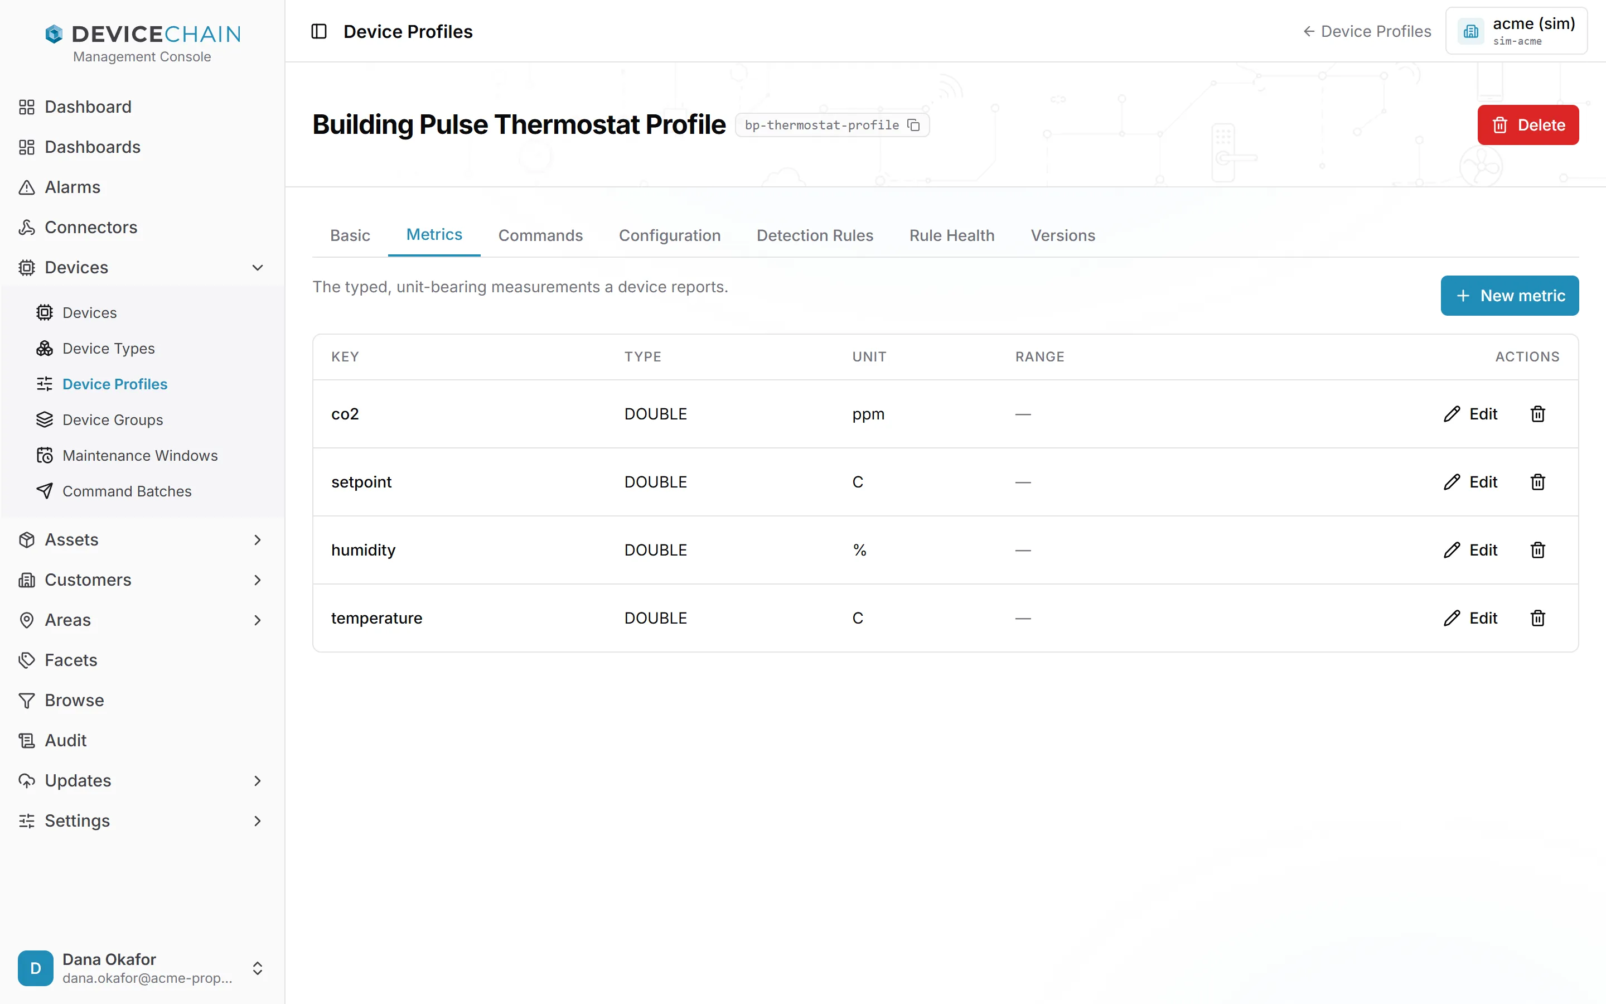Collapse the Devices sidebar section
The height and width of the screenshot is (1004, 1606).
click(142, 267)
